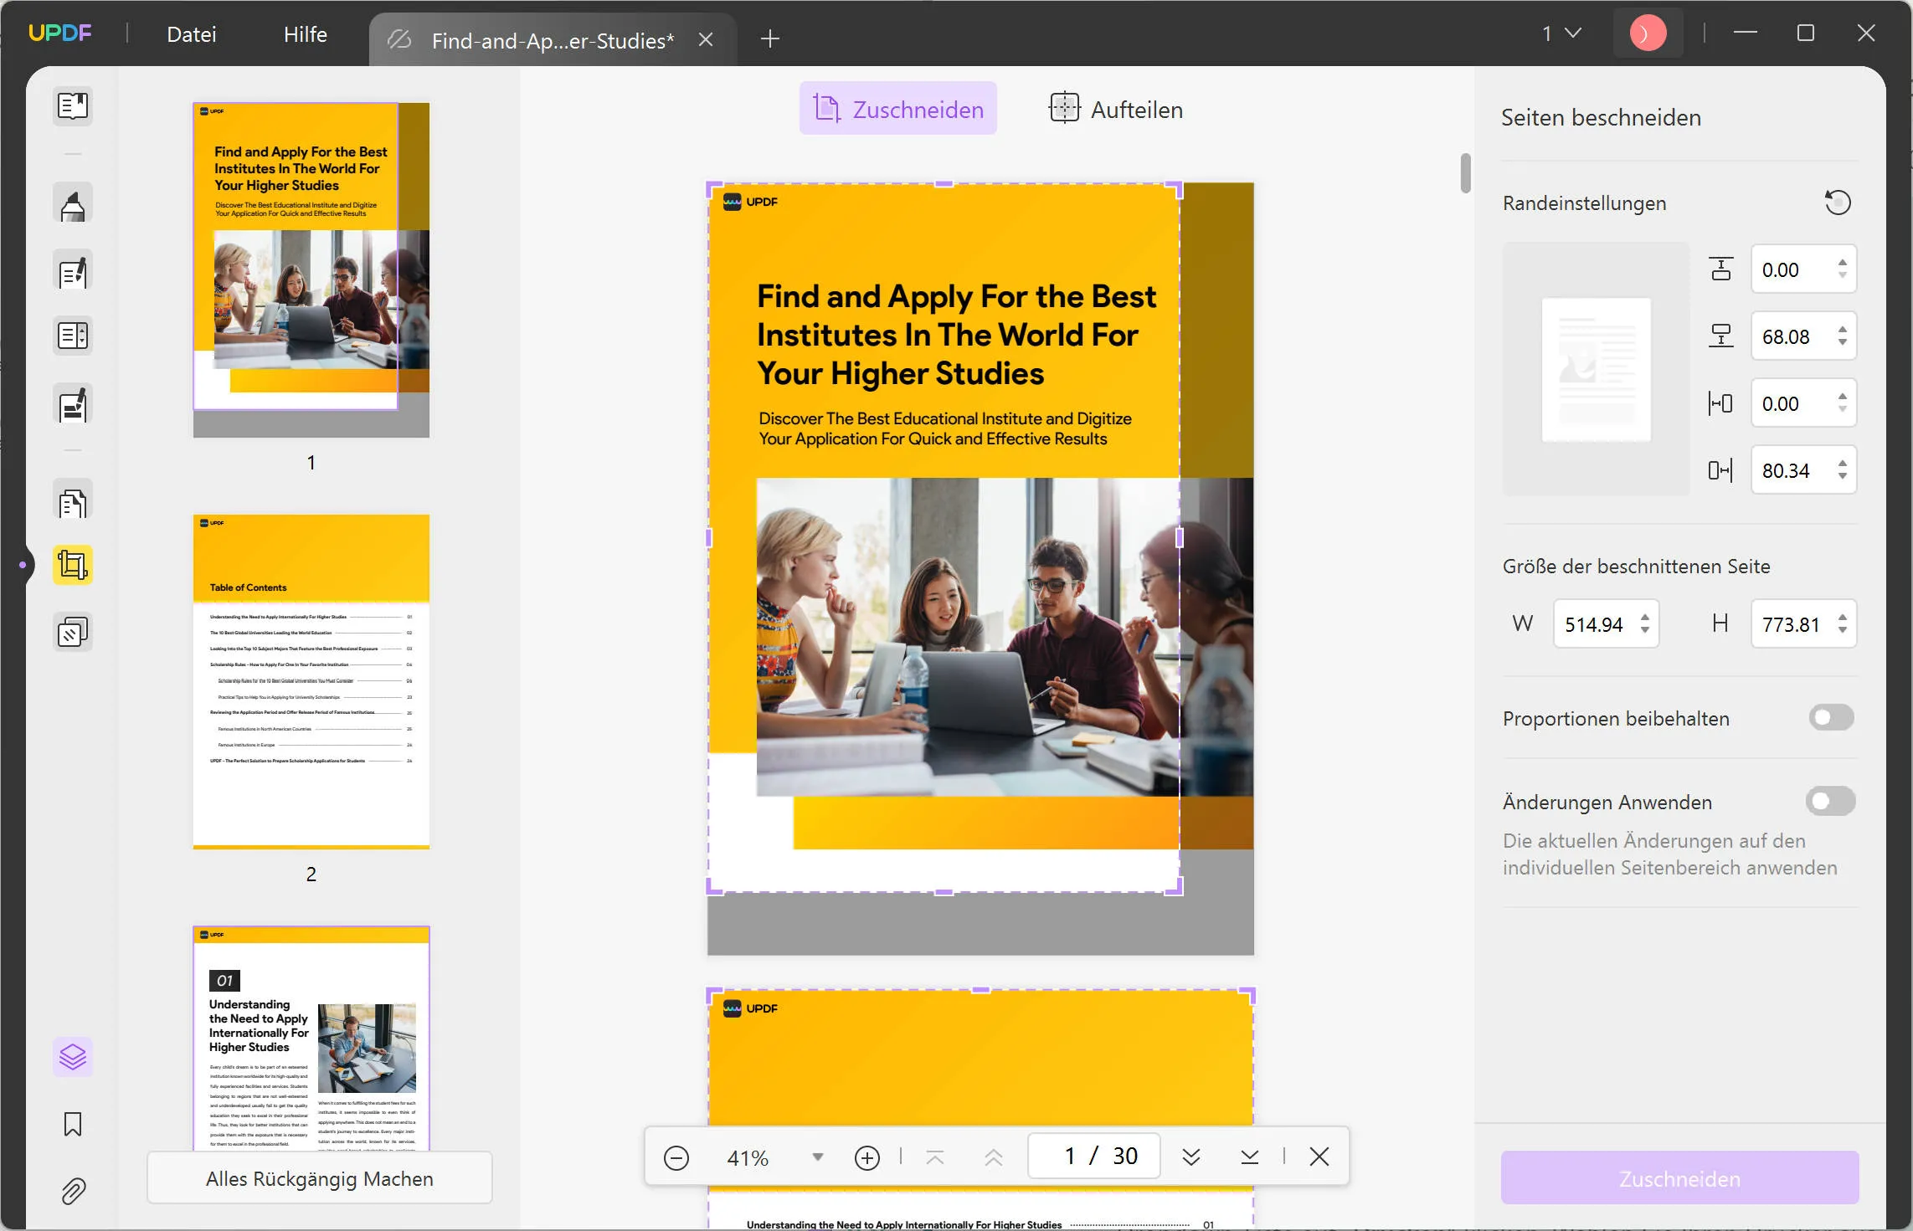Open the zoom level dropdown arrow
This screenshot has width=1913, height=1231.
click(x=818, y=1157)
